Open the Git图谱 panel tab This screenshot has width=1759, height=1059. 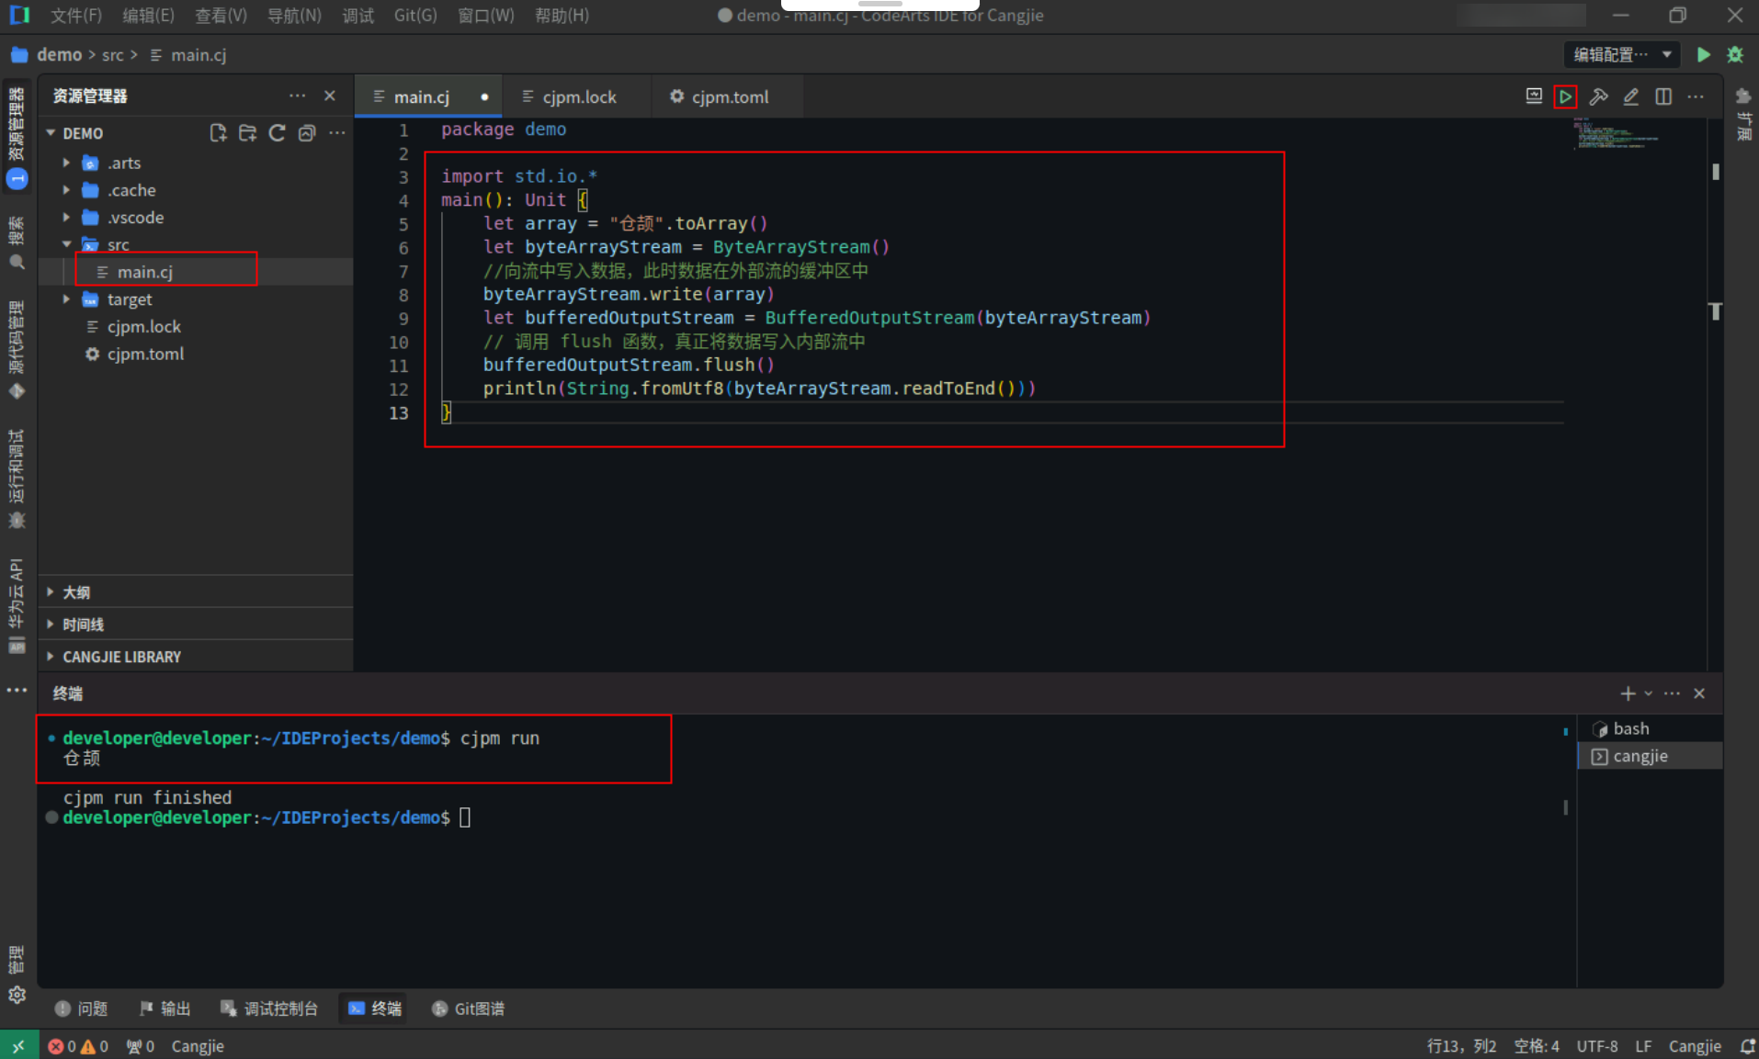468,1008
